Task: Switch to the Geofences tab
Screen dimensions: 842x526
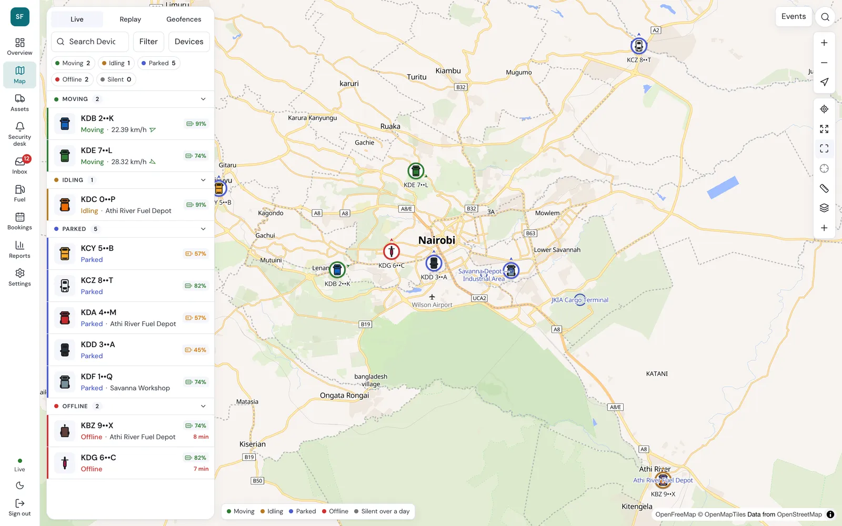Action: pyautogui.click(x=184, y=19)
